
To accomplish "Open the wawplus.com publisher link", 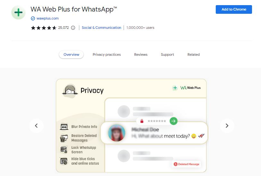I will click(48, 19).
